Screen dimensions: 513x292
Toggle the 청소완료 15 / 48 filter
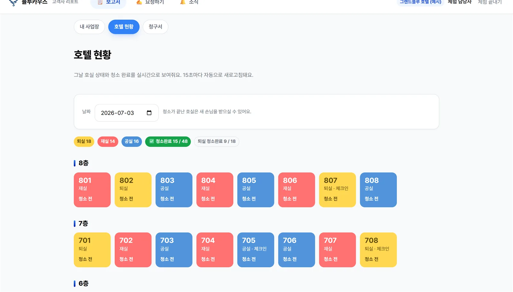[x=168, y=142]
